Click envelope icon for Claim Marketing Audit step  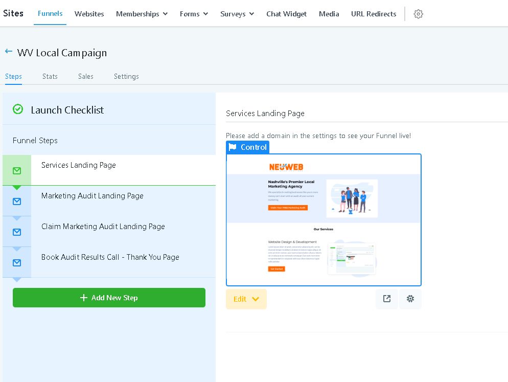(17, 232)
